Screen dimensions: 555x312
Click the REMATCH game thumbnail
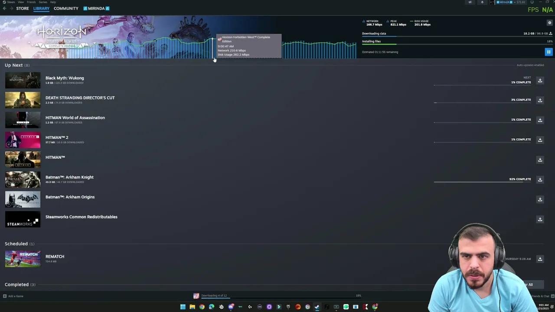(23, 259)
